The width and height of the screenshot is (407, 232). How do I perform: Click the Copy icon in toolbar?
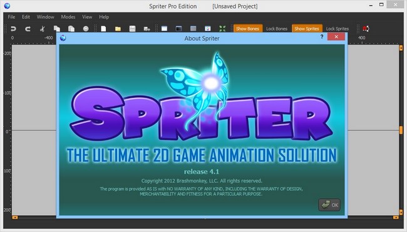click(56, 29)
